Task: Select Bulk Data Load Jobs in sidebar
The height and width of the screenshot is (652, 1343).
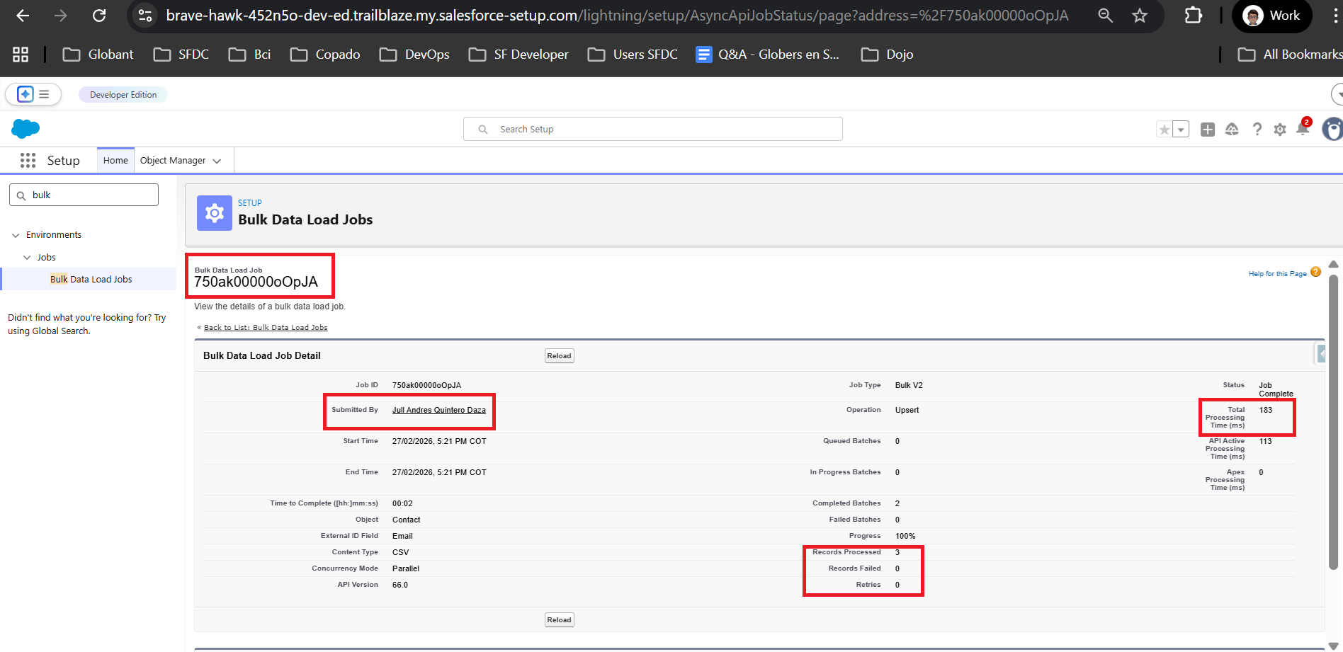Action: coord(91,280)
